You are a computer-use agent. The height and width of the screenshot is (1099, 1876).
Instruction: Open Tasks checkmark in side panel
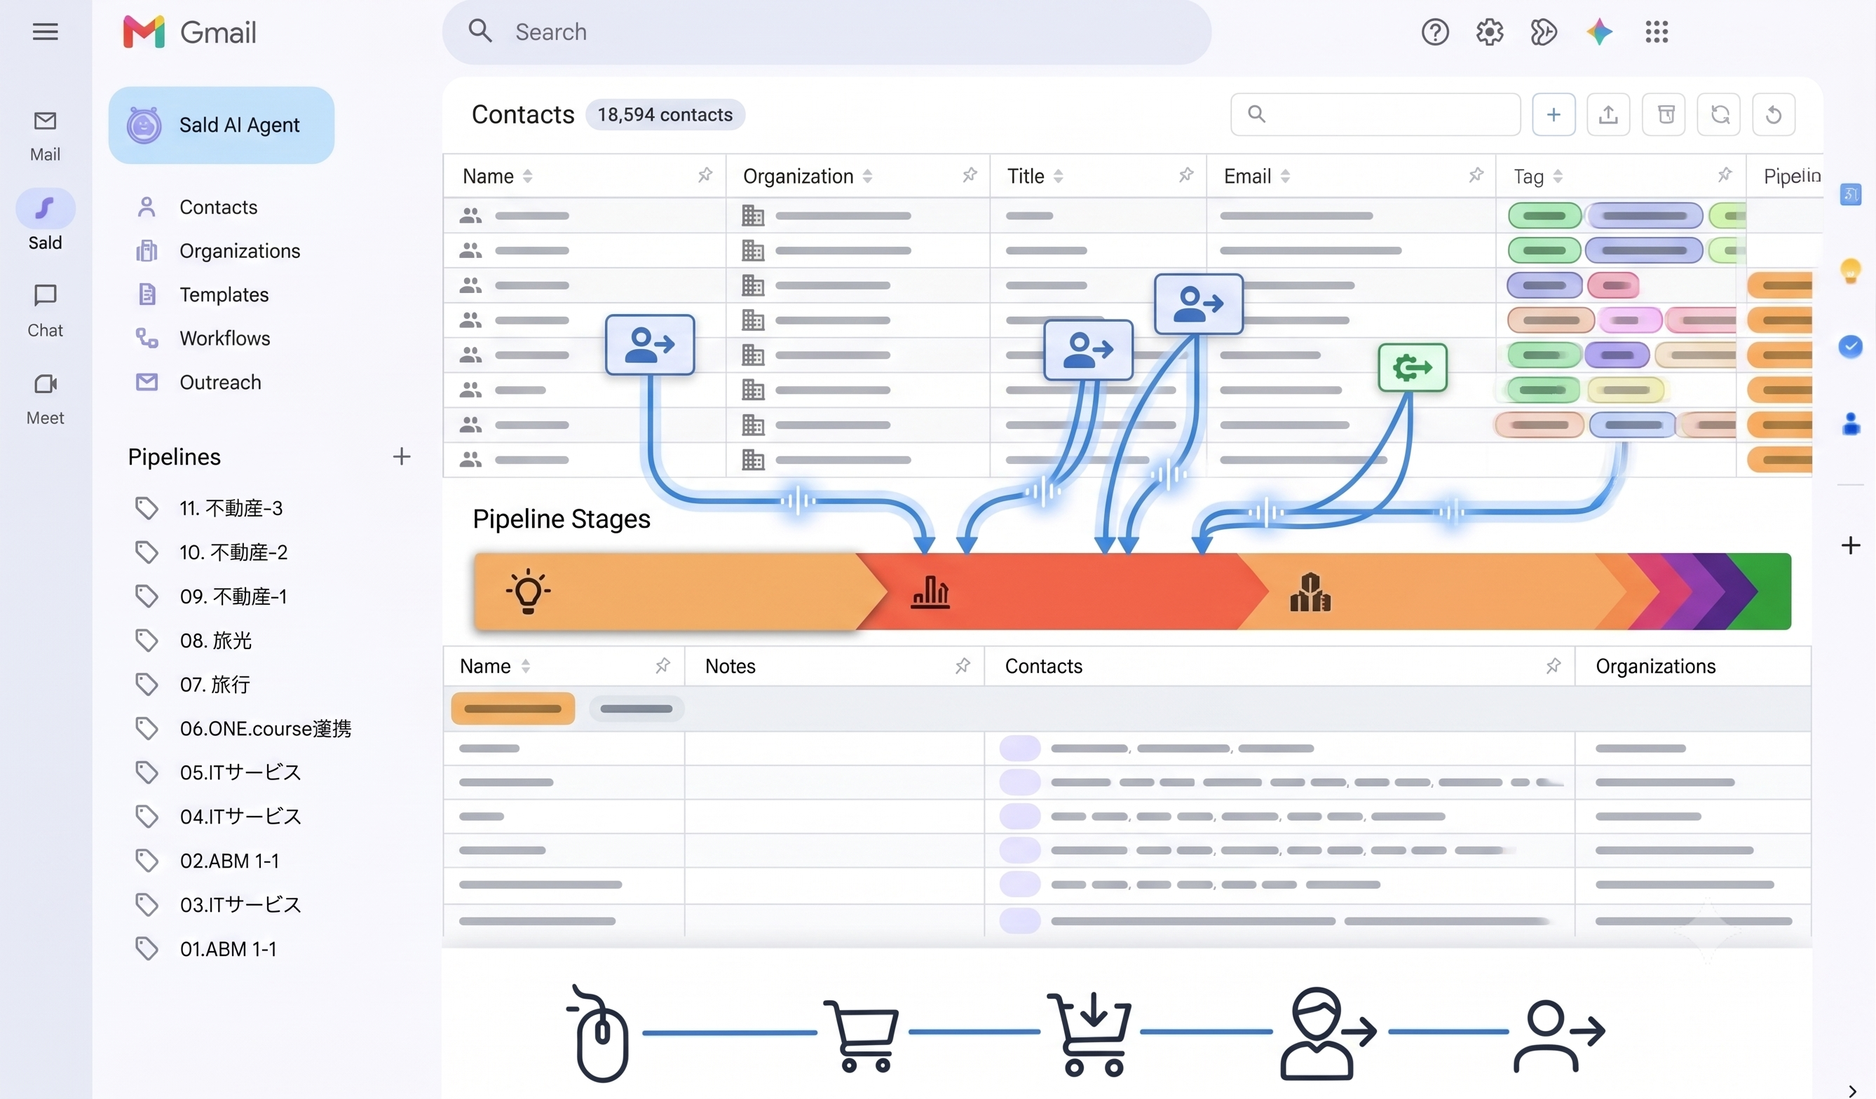1851,347
